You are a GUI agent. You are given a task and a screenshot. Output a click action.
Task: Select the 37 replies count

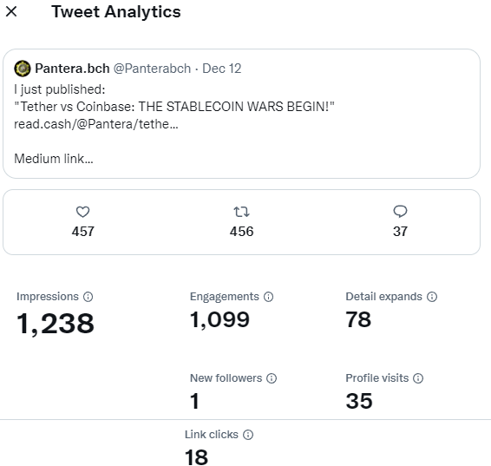pos(400,232)
